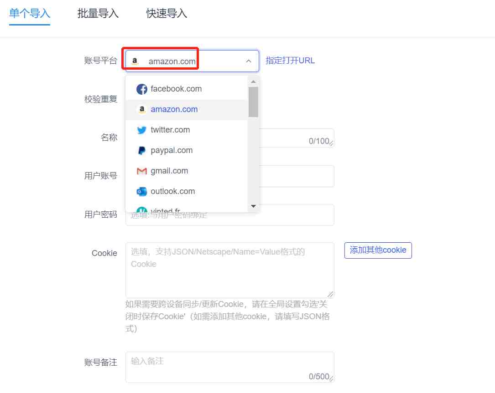
Task: Choose paypal.com from platform list
Action: 187,150
